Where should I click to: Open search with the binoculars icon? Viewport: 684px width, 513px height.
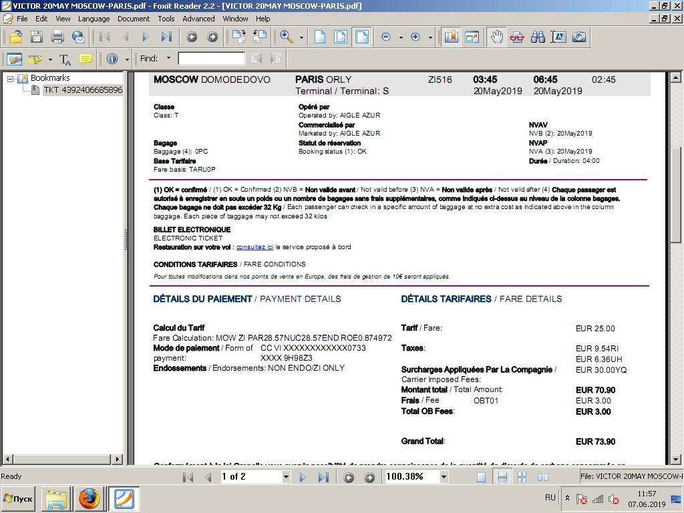[538, 37]
